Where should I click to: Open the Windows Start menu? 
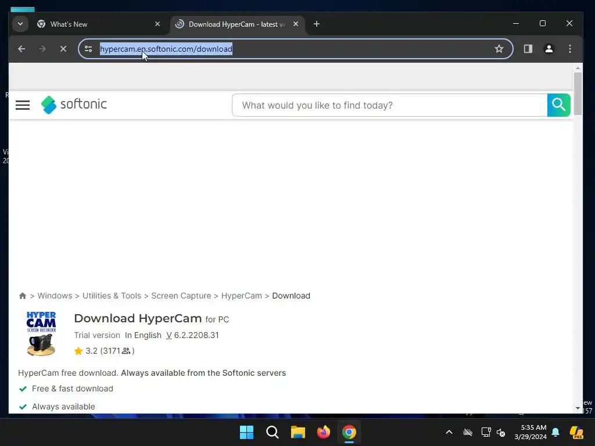pos(246,432)
